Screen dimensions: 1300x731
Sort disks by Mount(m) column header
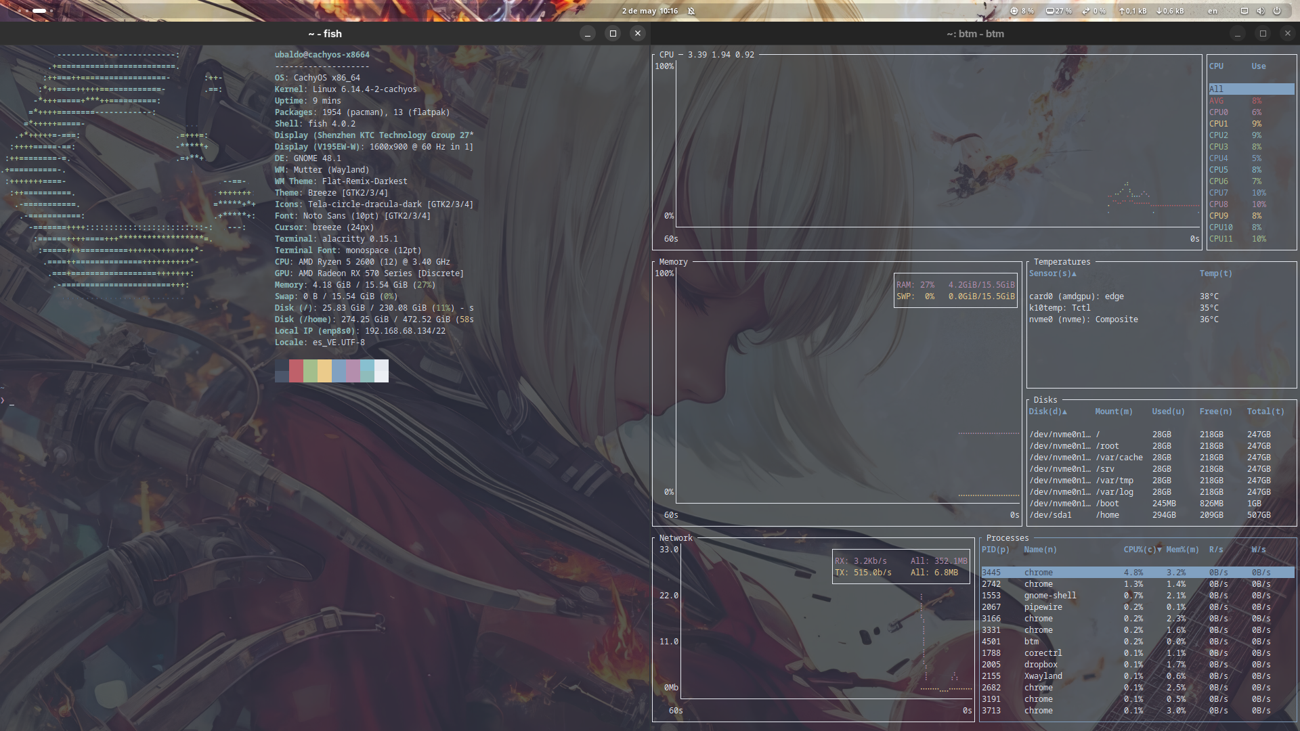[1114, 412]
